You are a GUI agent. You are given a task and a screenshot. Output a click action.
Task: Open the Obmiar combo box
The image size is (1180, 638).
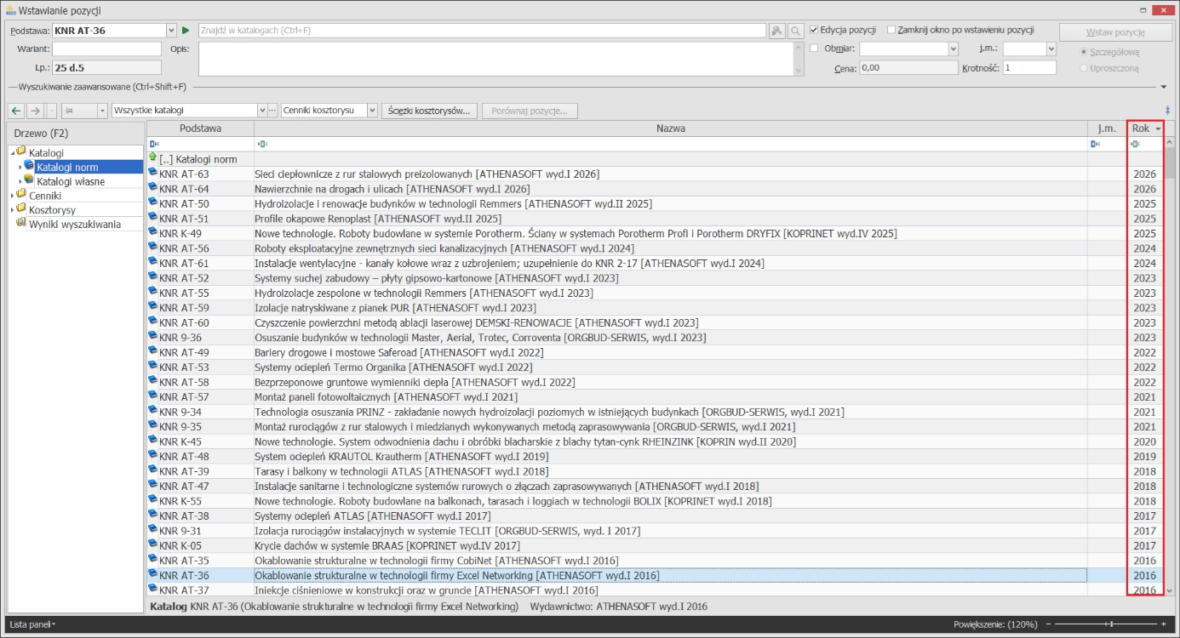point(953,49)
